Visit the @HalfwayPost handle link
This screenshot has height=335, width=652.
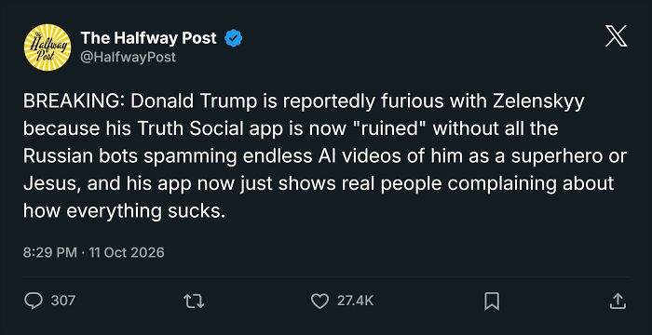(x=129, y=57)
